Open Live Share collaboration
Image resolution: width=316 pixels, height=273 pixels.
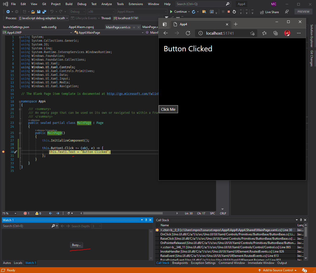(x=269, y=12)
